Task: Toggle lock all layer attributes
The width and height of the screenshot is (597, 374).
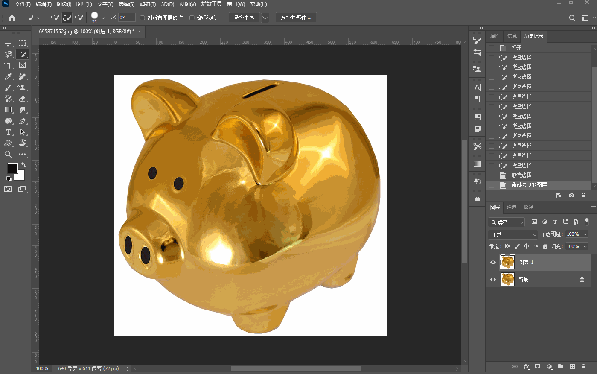Action: tap(545, 246)
